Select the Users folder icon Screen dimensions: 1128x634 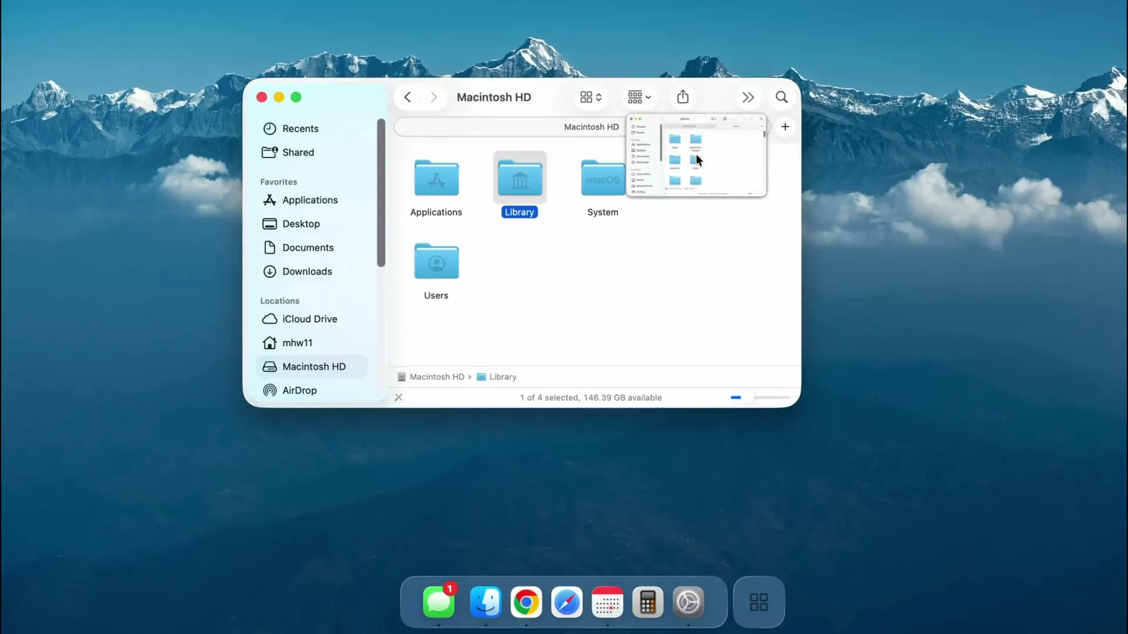tap(436, 261)
